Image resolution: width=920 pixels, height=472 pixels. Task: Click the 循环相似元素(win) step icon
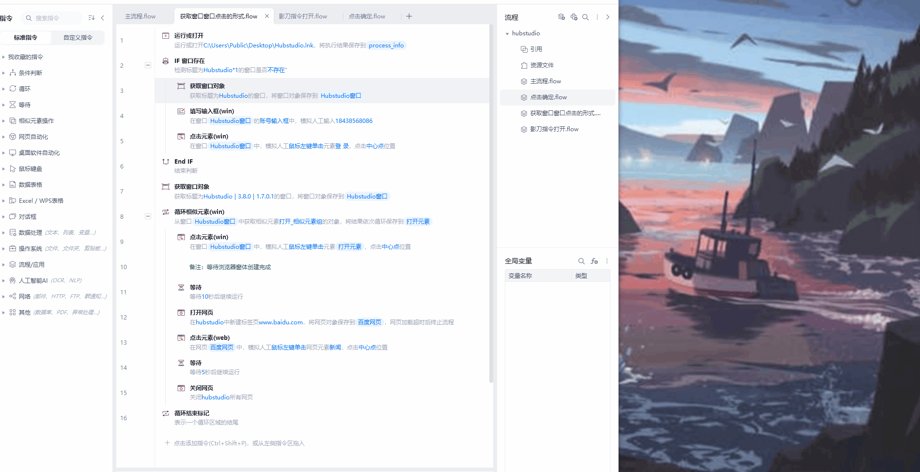pos(166,212)
